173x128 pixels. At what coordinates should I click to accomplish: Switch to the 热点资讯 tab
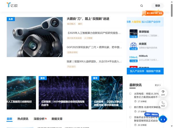[23, 119]
